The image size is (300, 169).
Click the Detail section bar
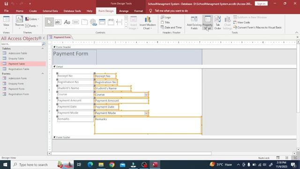(174, 67)
